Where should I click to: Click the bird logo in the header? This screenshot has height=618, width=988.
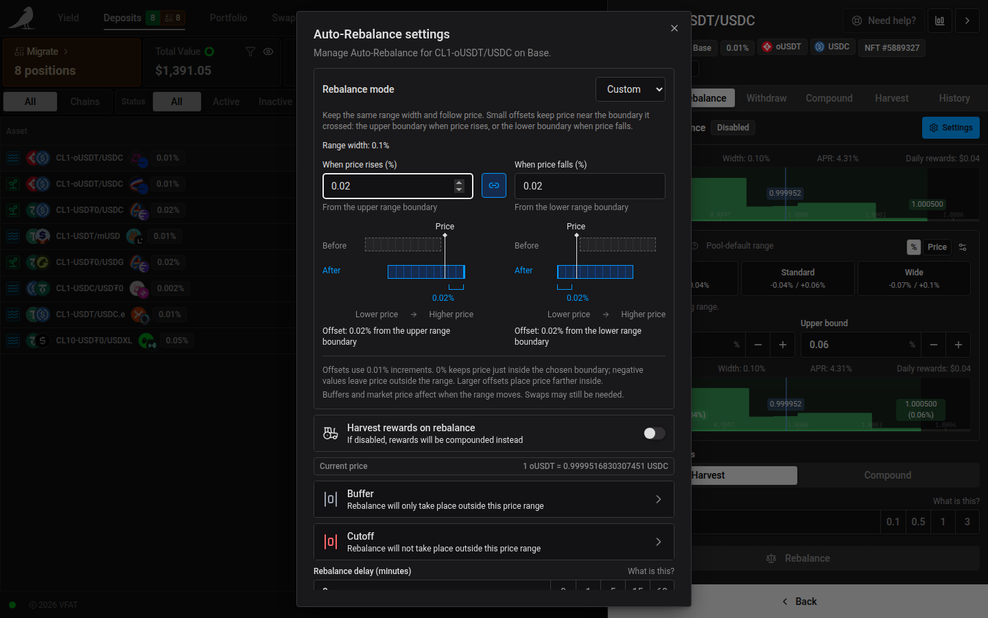(x=23, y=18)
